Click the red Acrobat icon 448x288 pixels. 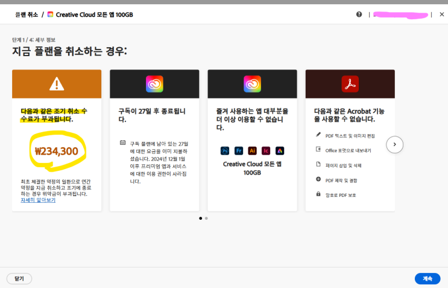(350, 84)
